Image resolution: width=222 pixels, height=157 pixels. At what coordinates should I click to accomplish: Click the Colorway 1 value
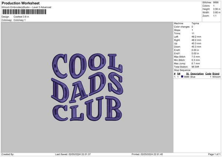tap(20, 20)
